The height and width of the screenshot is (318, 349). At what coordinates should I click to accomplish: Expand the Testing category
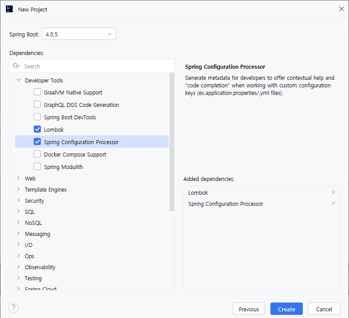click(x=19, y=278)
